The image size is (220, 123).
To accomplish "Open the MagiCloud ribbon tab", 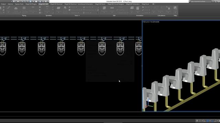I will pos(145,4).
